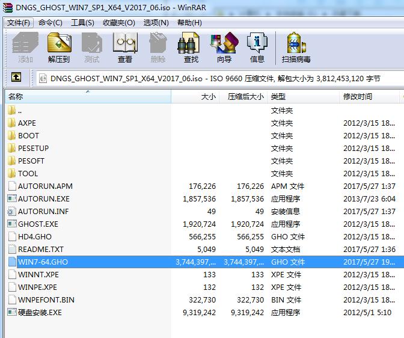Click the TOOL folder icon
The width and height of the screenshot is (404, 338).
(x=12, y=174)
